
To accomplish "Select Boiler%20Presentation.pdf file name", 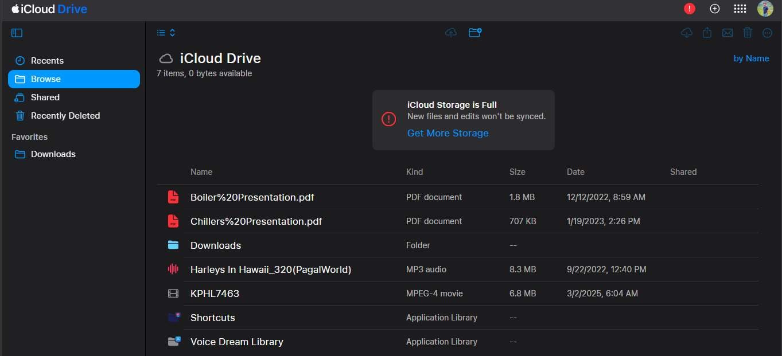I will coord(252,197).
